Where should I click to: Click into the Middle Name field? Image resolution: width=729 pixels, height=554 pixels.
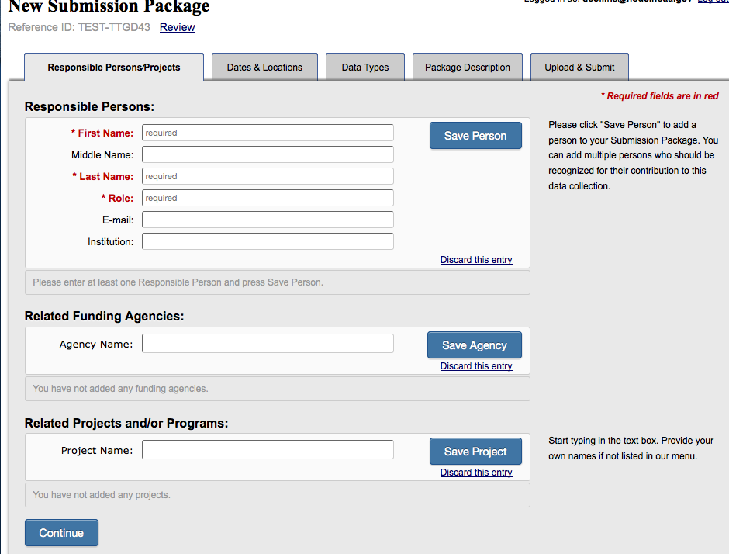tap(268, 154)
